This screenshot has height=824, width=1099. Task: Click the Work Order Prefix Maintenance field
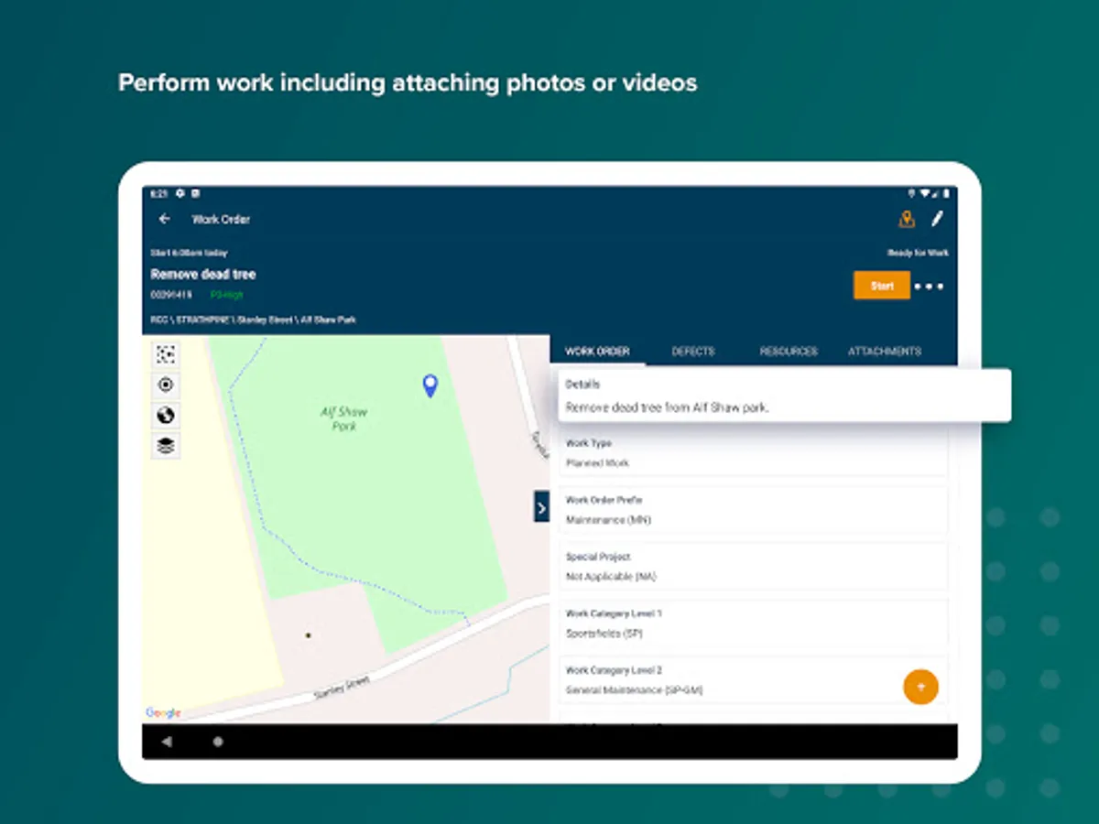[753, 510]
